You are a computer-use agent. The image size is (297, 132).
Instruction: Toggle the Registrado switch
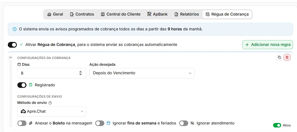22,85
